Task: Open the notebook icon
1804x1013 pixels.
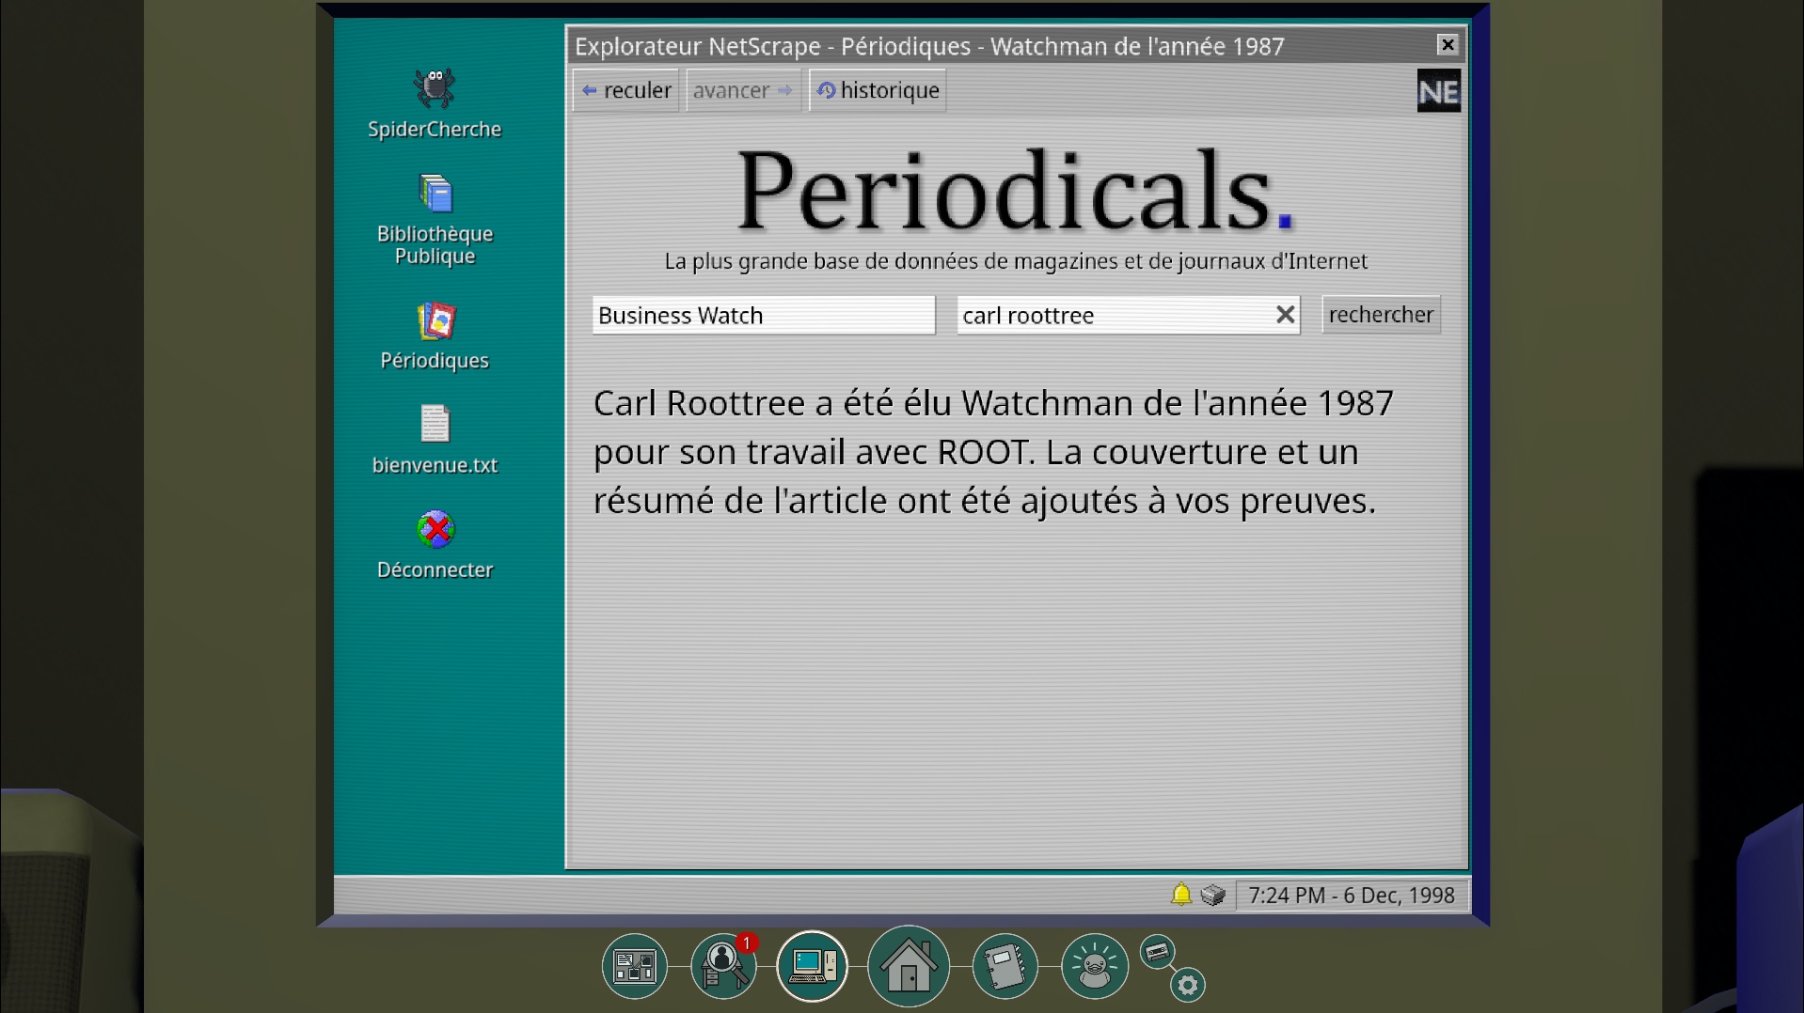Action: (1004, 966)
